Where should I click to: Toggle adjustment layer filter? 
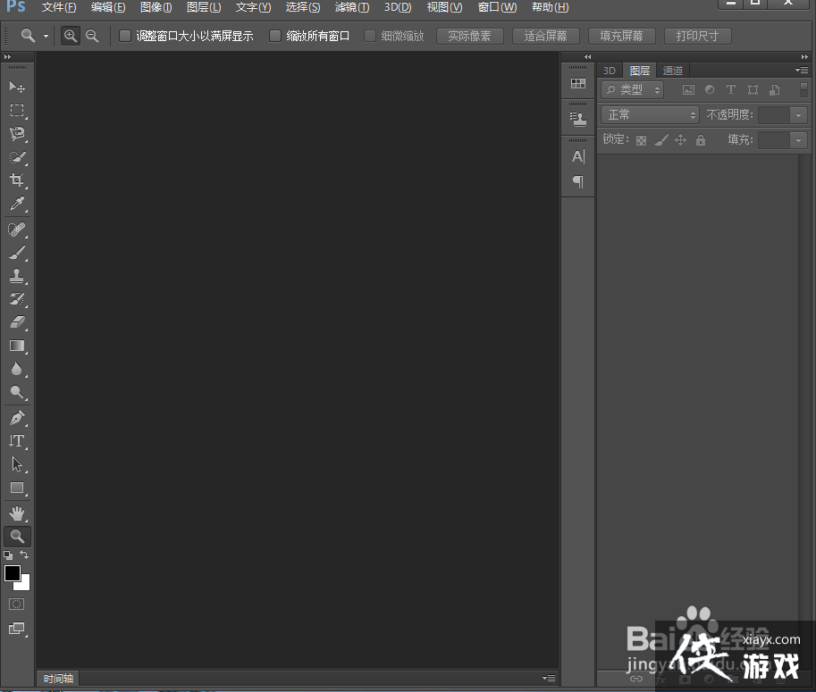tap(710, 89)
